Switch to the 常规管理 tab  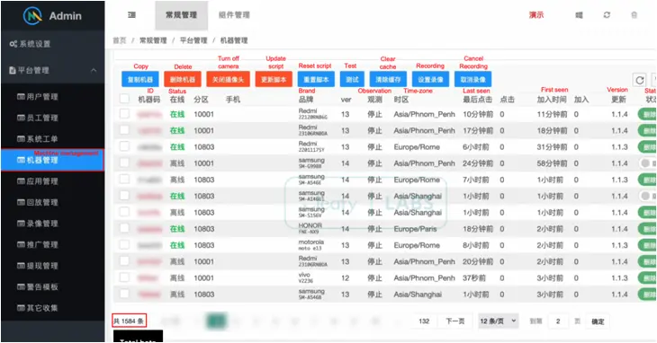(x=182, y=15)
